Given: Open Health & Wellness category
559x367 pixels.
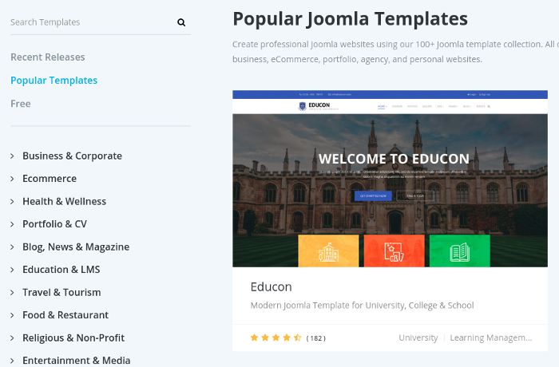Looking at the screenshot, I should coord(65,201).
